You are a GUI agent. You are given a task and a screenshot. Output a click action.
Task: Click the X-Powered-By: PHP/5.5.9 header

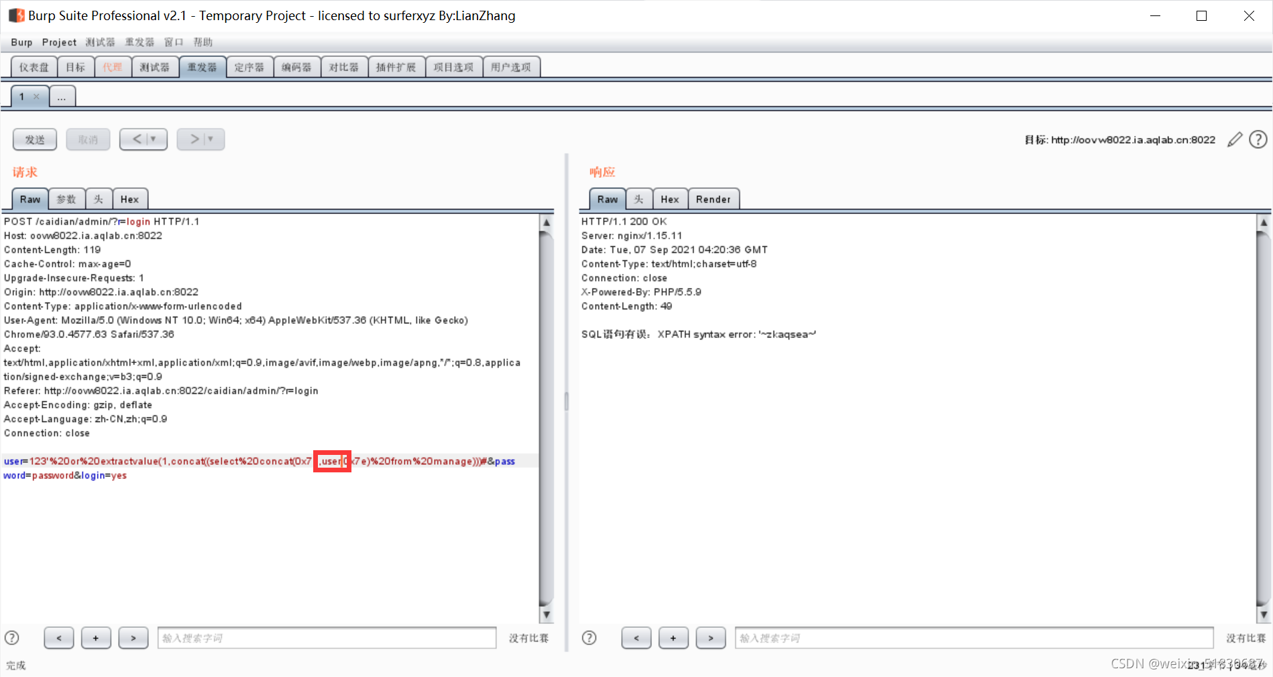pyautogui.click(x=641, y=292)
